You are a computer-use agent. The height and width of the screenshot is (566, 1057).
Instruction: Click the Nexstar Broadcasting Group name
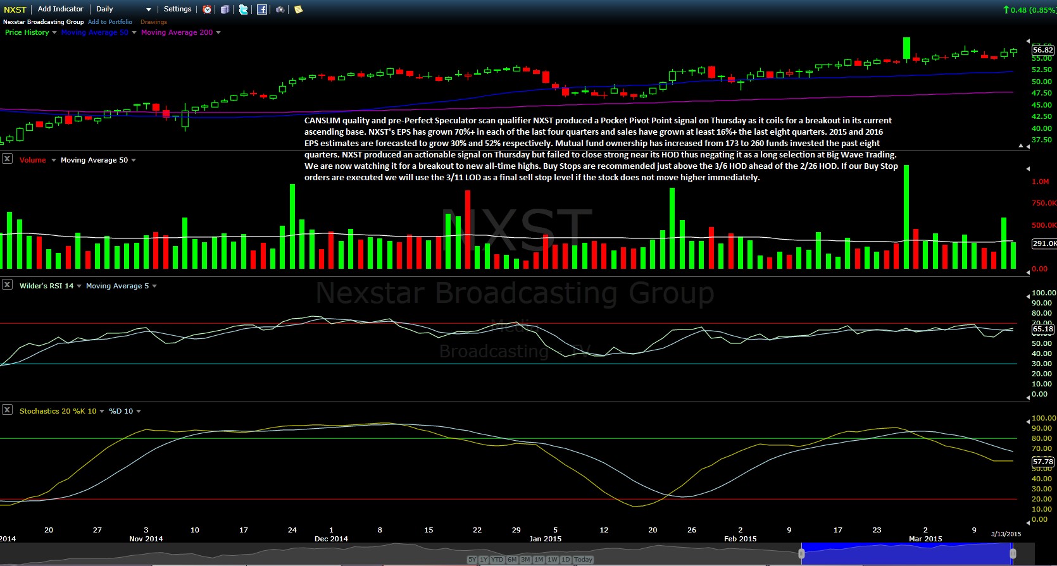(x=43, y=22)
